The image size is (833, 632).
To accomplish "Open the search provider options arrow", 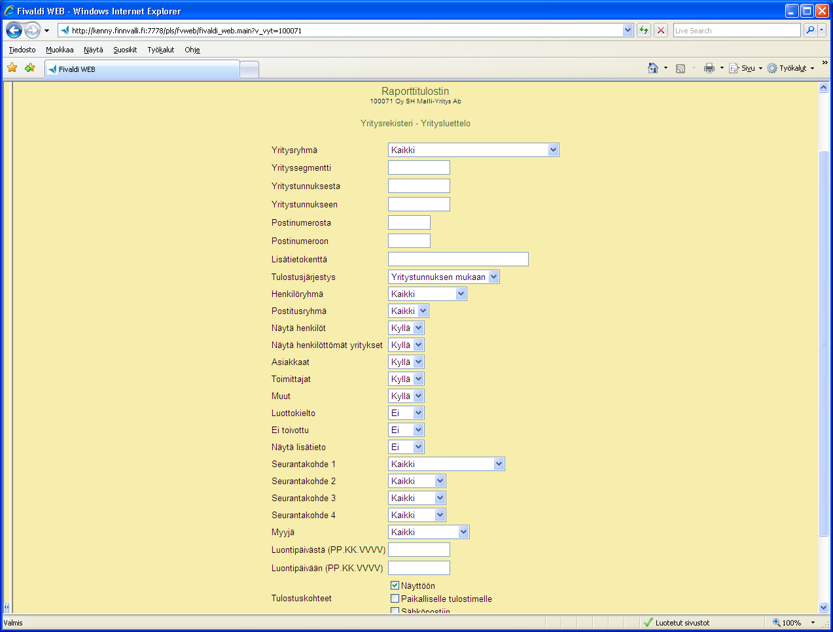I will (x=822, y=30).
